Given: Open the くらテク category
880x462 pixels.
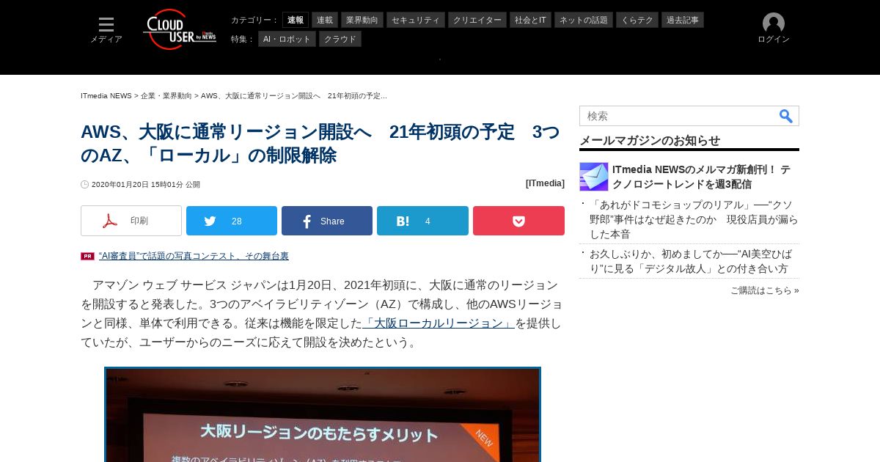Looking at the screenshot, I should [x=637, y=20].
